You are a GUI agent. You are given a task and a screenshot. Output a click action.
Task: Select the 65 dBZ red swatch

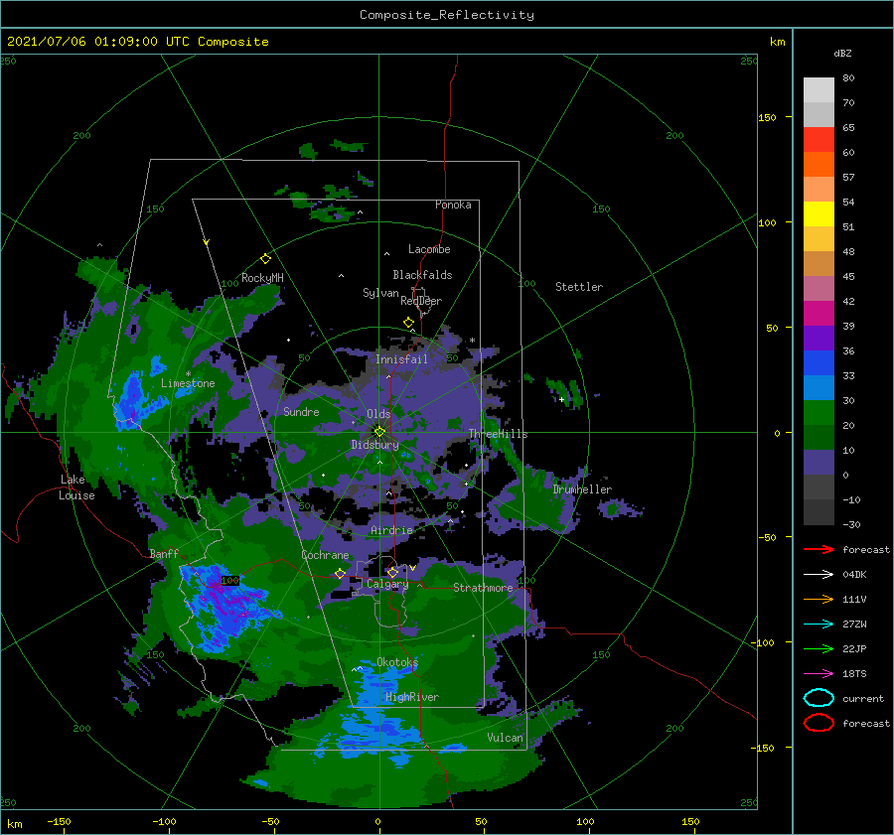[819, 140]
